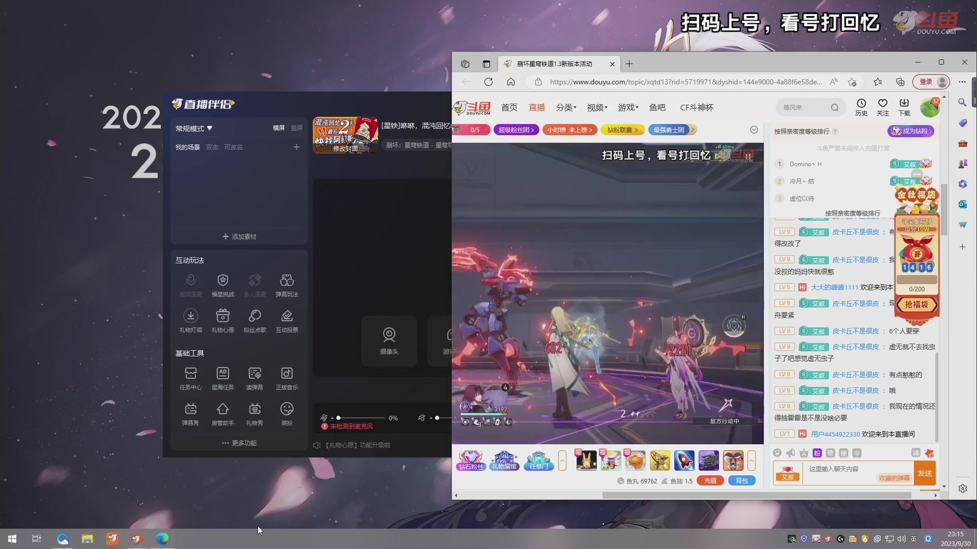Open the 鱼吧 navigation item
977x549 pixels.
(657, 107)
